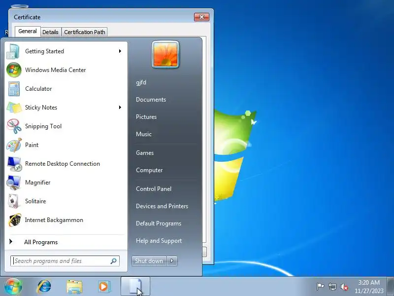Open Help and Support
This screenshot has width=394, height=296.
(159, 241)
